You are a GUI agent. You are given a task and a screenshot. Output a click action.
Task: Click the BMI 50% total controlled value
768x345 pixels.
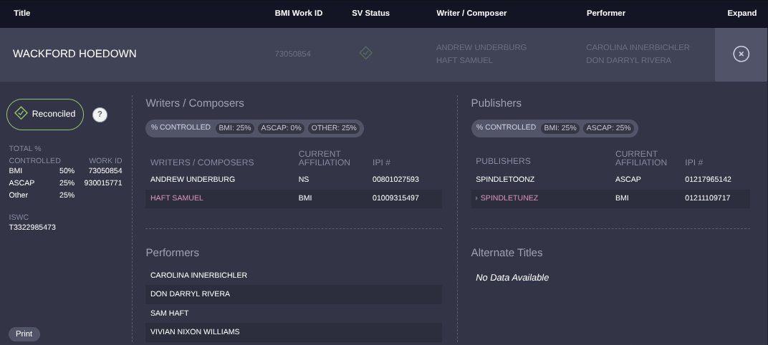pos(67,171)
